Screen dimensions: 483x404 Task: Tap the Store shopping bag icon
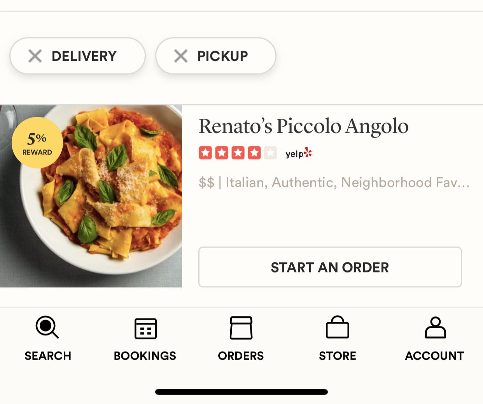337,327
